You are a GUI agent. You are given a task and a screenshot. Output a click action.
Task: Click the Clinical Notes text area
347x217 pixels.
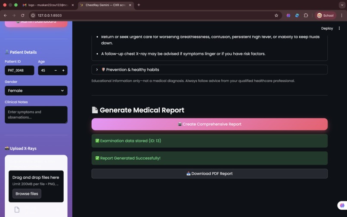click(x=36, y=115)
